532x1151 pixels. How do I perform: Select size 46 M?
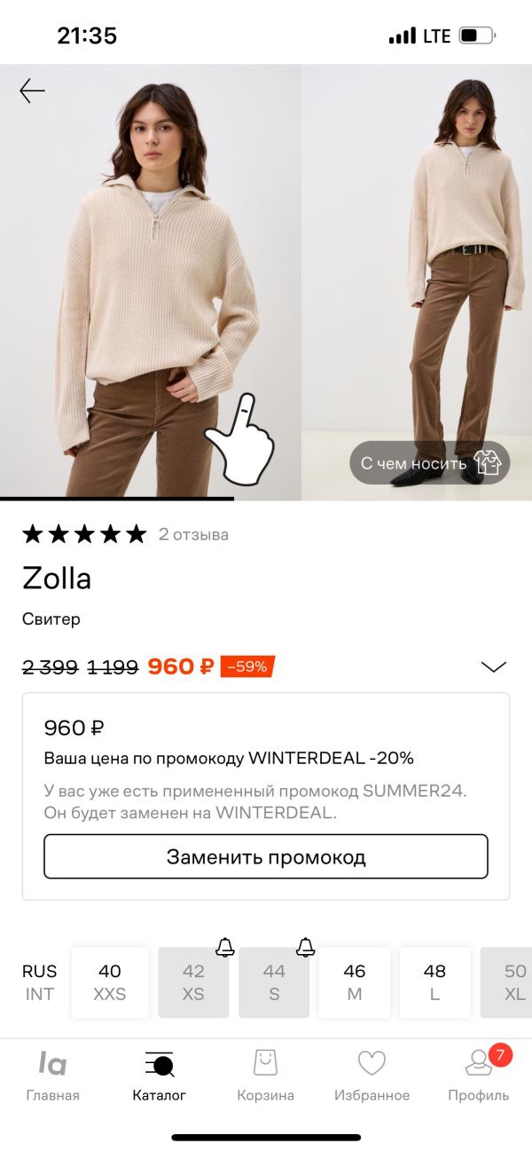pyautogui.click(x=355, y=982)
